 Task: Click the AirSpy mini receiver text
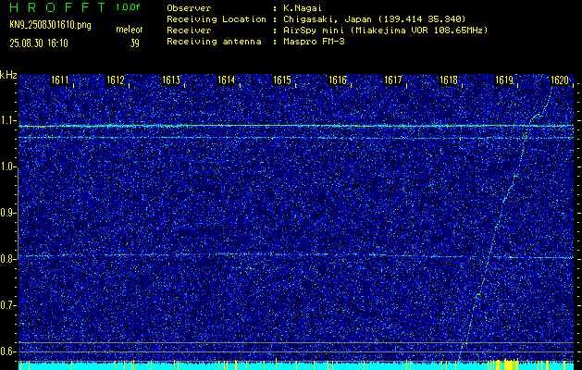coord(385,31)
